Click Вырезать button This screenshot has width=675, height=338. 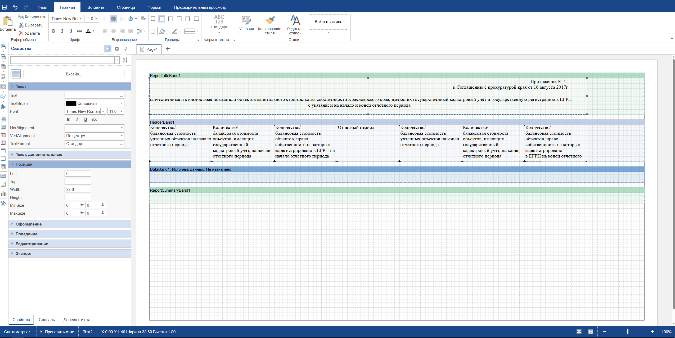coord(30,25)
